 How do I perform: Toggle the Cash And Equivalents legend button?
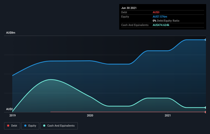[x=59, y=126]
